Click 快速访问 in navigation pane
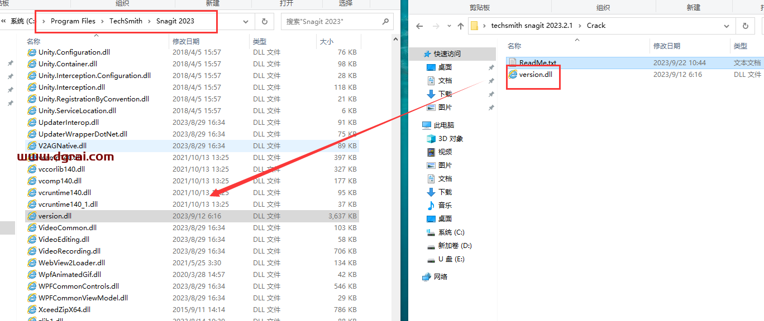The image size is (764, 321). [x=442, y=54]
